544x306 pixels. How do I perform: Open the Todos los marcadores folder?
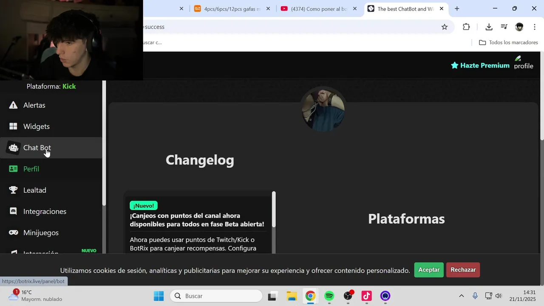click(x=508, y=42)
